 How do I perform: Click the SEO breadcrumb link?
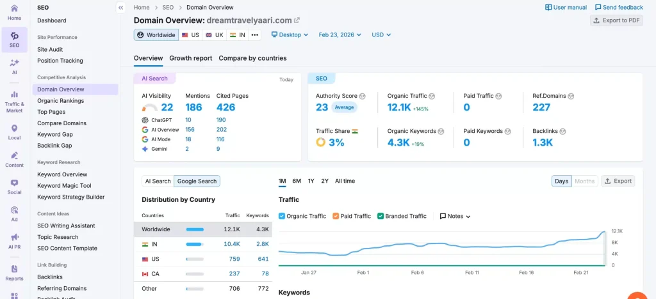point(168,8)
